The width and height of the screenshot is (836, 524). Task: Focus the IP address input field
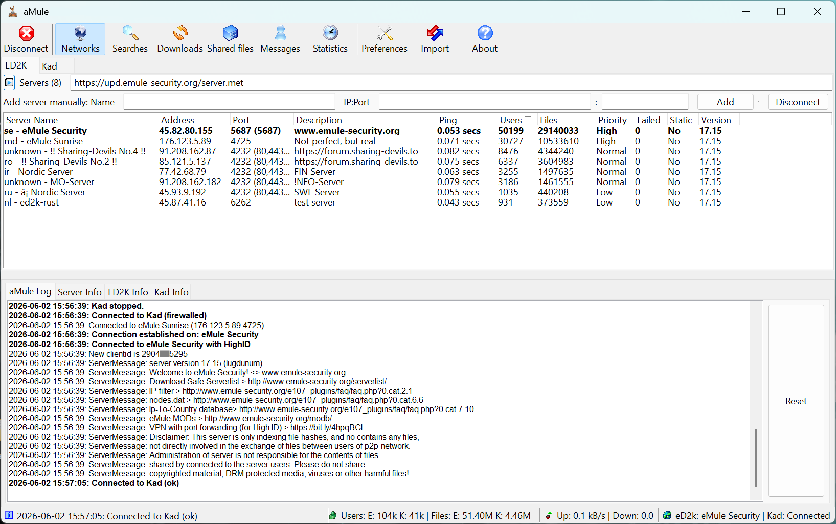(x=485, y=102)
